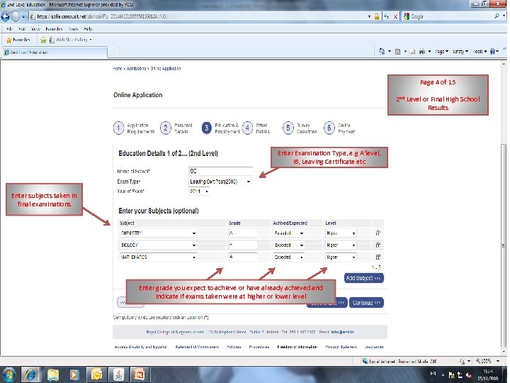Click the Freedom of Information footer link
Viewport: 510px width, 383px height.
pyautogui.click(x=297, y=347)
